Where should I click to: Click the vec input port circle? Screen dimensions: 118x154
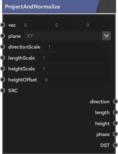pos(3,25)
